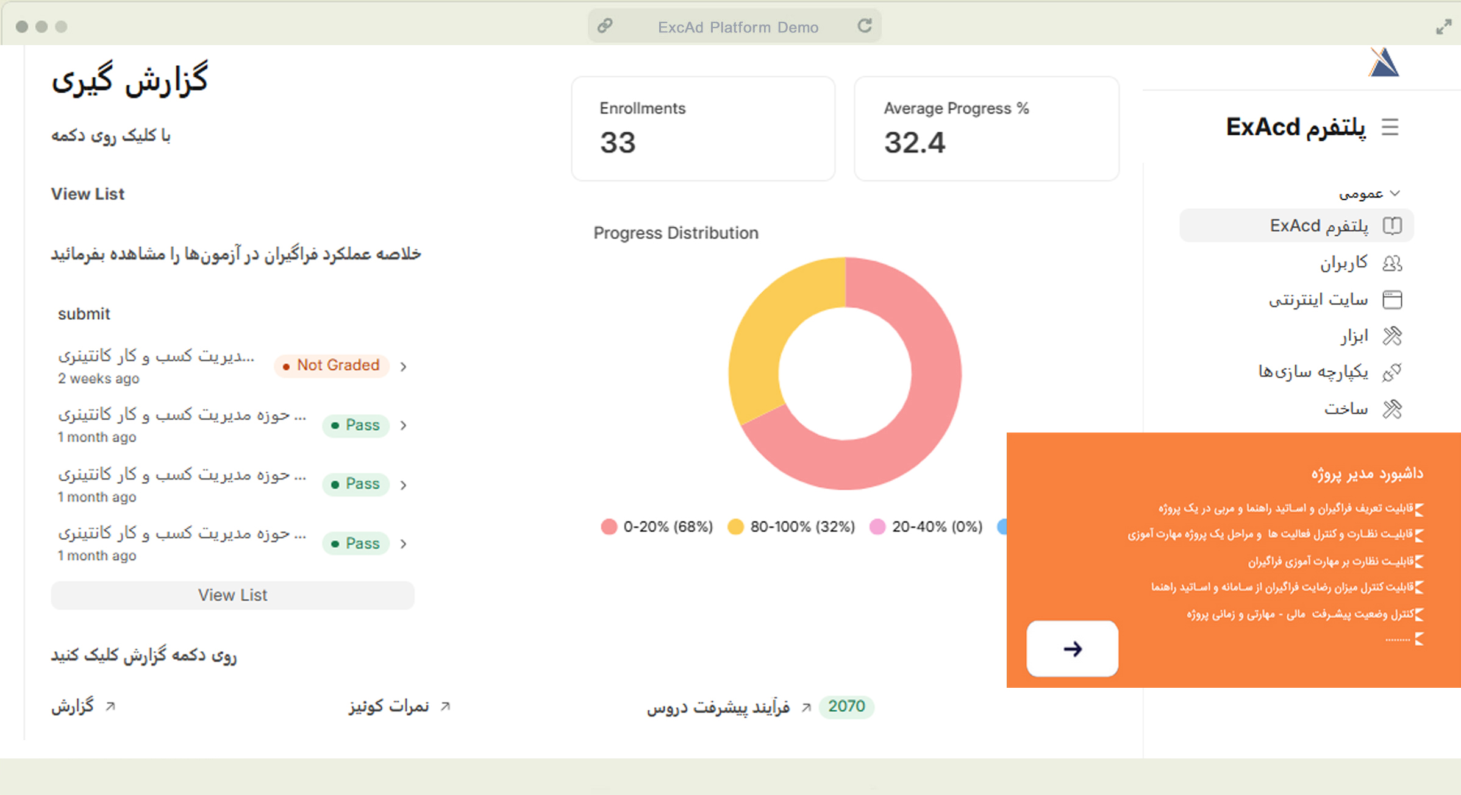Open the users icon next to کاربران
1461x795 pixels.
pos(1392,263)
